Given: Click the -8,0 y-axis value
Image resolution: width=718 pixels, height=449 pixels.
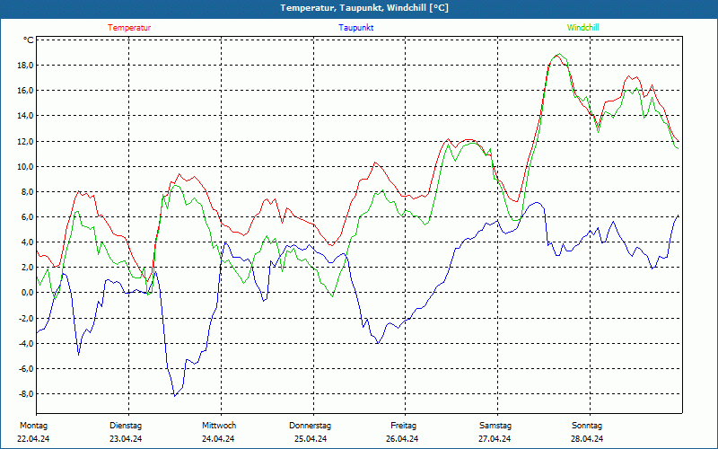Looking at the screenshot, I should coord(26,393).
